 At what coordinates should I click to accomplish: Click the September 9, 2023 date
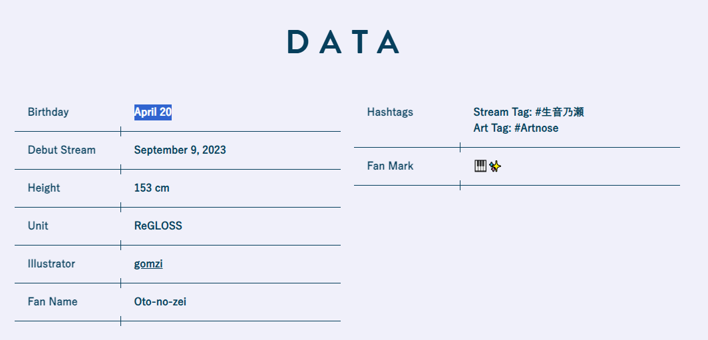coord(180,150)
